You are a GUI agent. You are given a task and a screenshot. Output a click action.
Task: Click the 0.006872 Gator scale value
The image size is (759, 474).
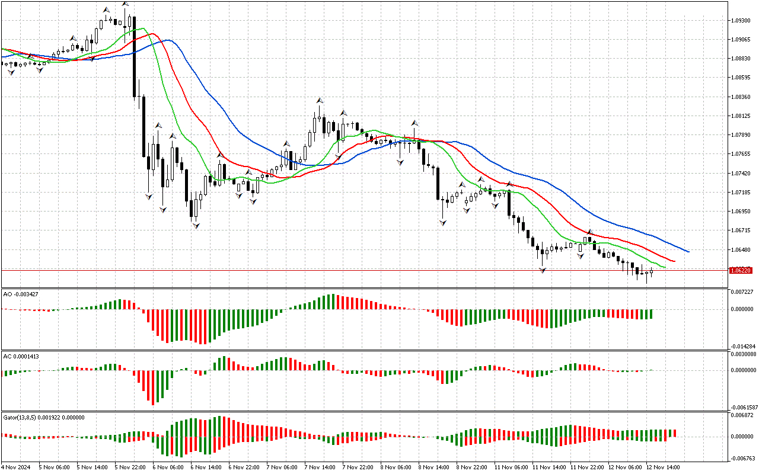(743, 415)
